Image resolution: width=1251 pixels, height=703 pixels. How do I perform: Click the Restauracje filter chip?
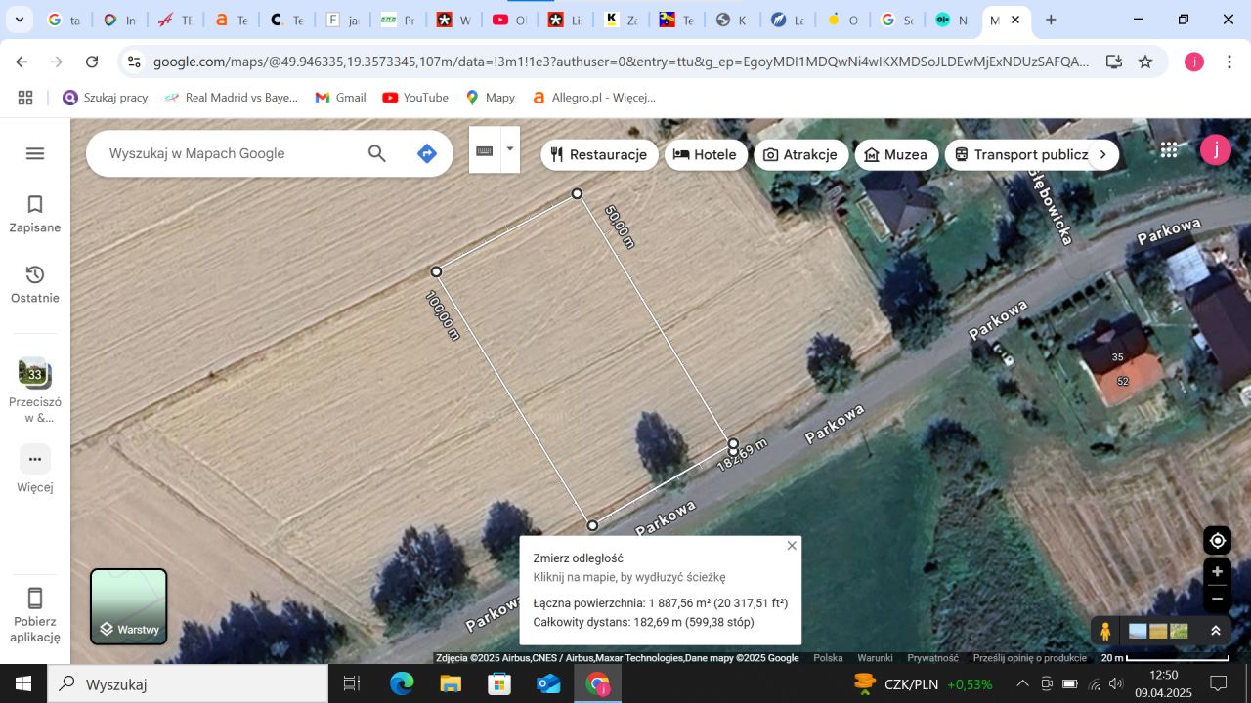coord(599,154)
